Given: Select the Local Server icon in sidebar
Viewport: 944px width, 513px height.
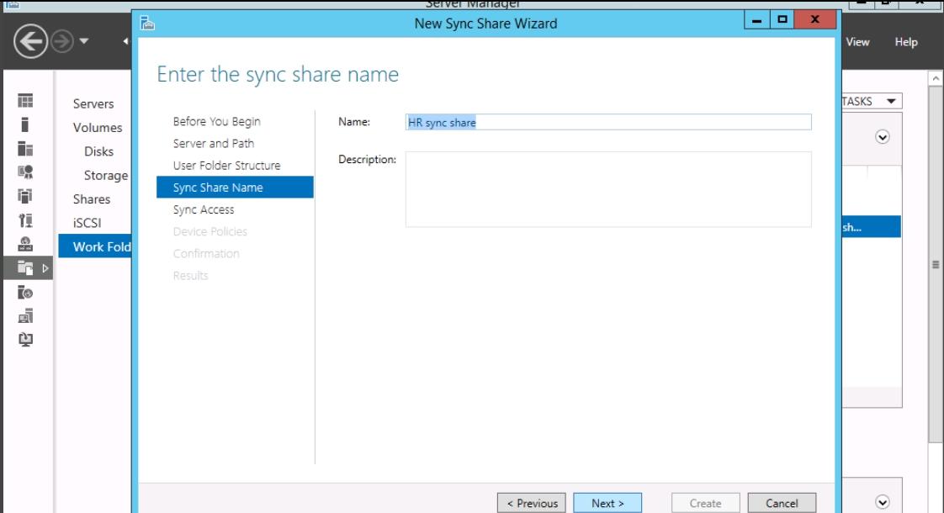Looking at the screenshot, I should pyautogui.click(x=25, y=124).
